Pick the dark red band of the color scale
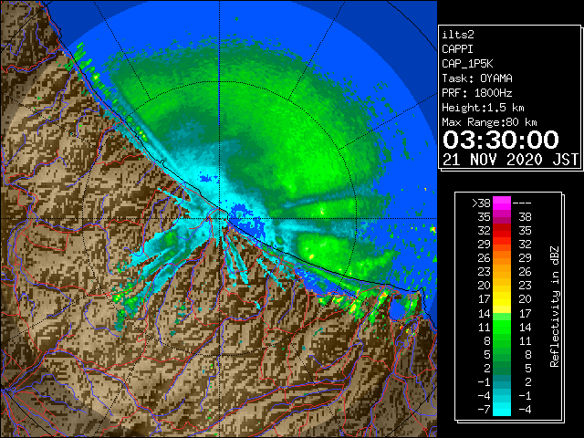 (502, 227)
